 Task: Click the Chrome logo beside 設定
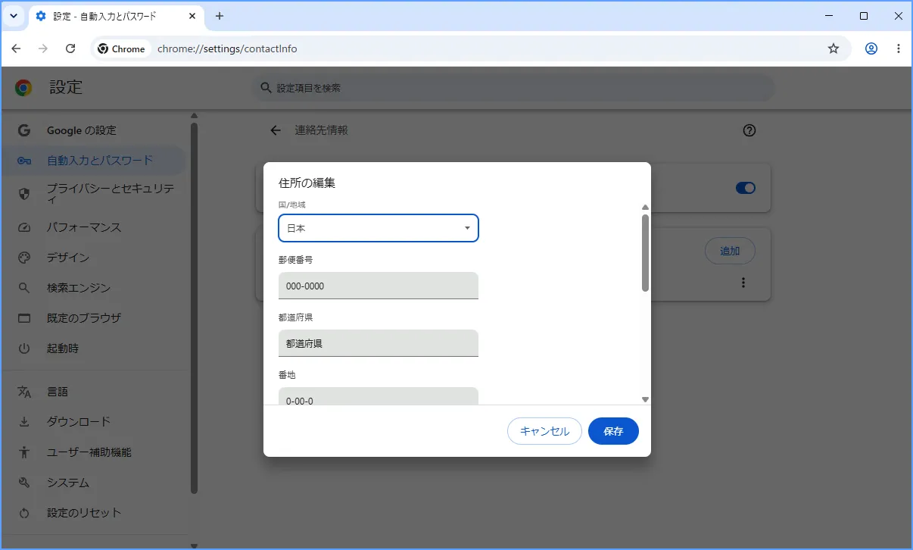click(x=24, y=88)
